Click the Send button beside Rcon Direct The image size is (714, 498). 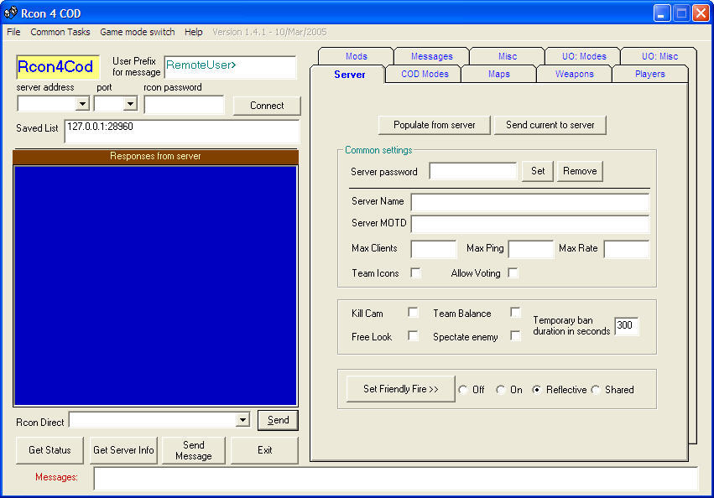click(278, 420)
